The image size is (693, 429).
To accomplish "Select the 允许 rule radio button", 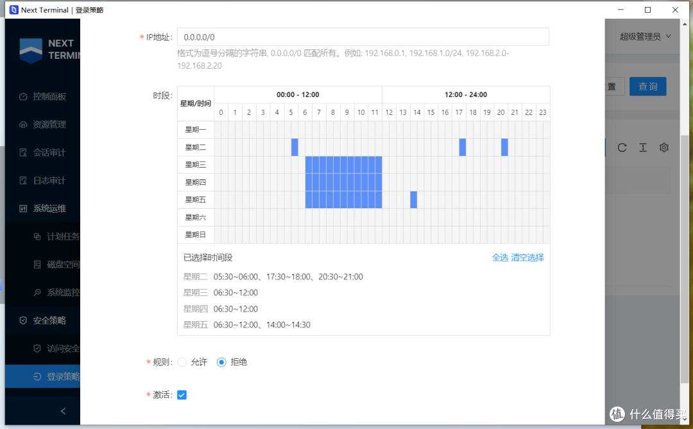I will coord(182,362).
